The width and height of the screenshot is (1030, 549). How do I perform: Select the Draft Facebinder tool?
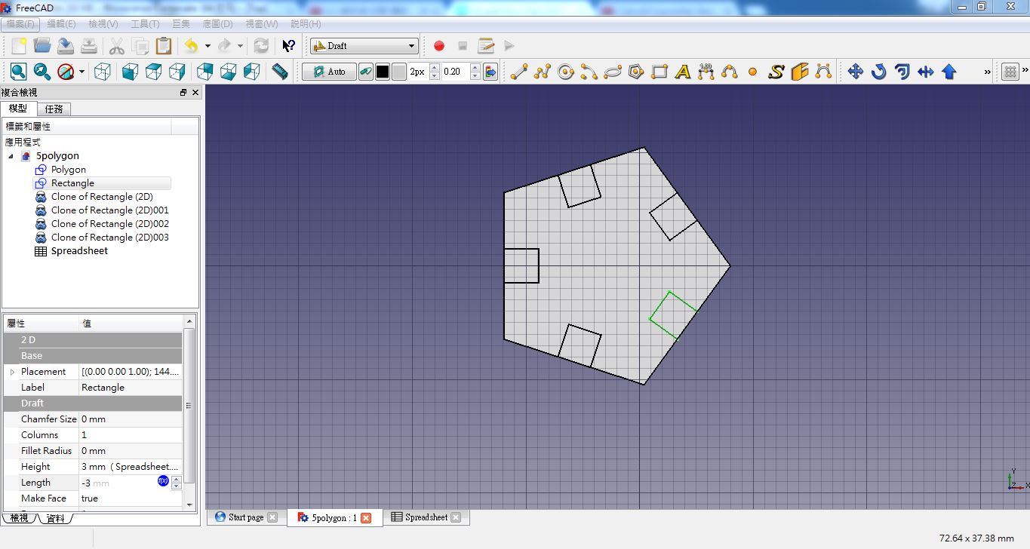click(800, 72)
